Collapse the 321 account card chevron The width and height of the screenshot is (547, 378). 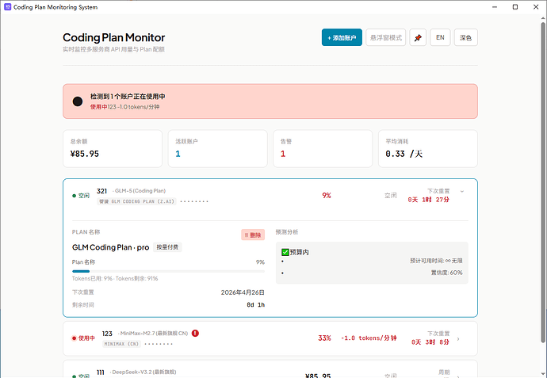462,192
